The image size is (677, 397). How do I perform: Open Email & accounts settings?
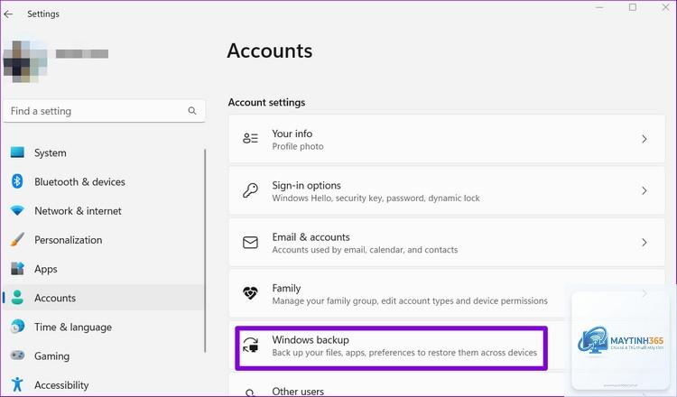(x=447, y=243)
